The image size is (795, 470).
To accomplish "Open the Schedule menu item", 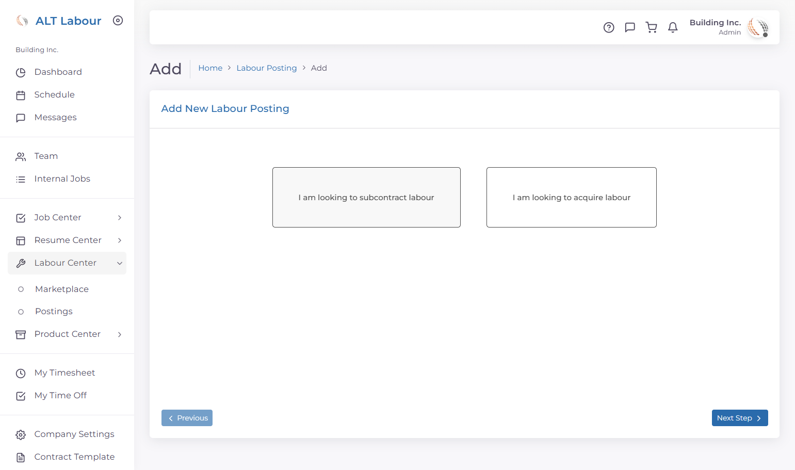I will pos(54,94).
